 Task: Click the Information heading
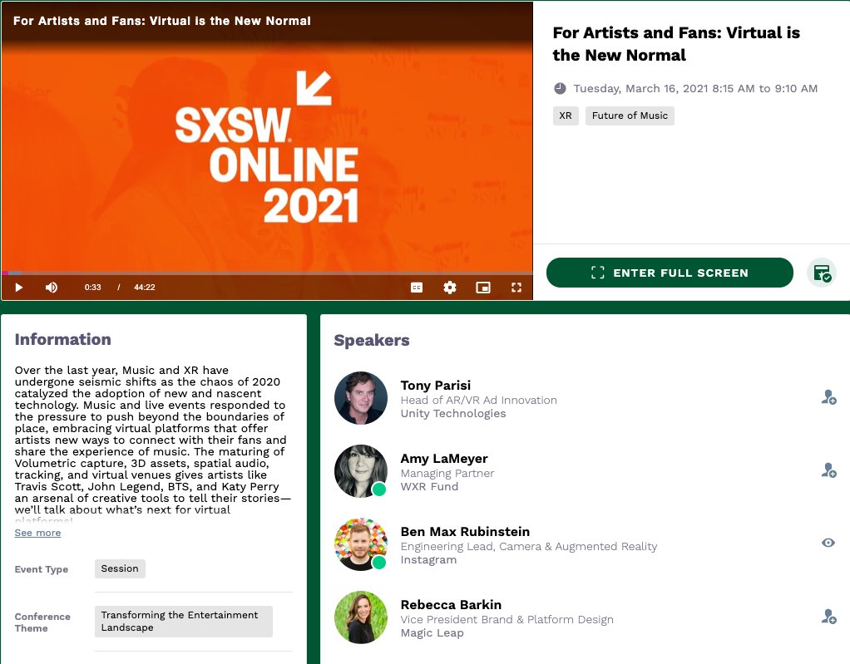pos(63,340)
